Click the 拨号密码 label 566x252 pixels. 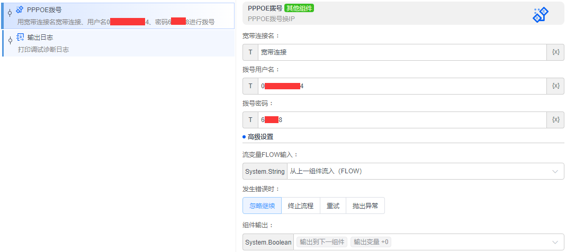point(258,104)
